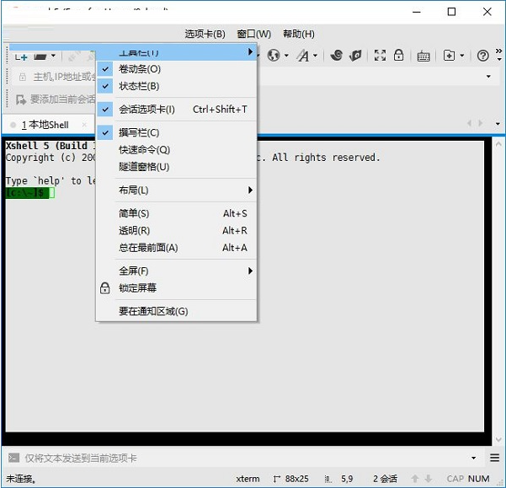Click the status bar up arrow icon
The width and height of the screenshot is (506, 488).
pyautogui.click(x=415, y=479)
